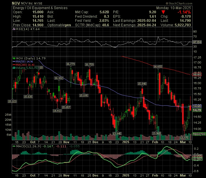This screenshot has height=178, width=206.
Task: Click the 47.64 RSI value tag on axis
Action: pyautogui.click(x=197, y=42)
